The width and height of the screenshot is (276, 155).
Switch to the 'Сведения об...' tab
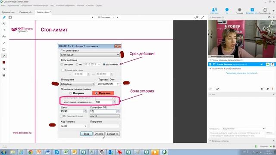coord(26,12)
